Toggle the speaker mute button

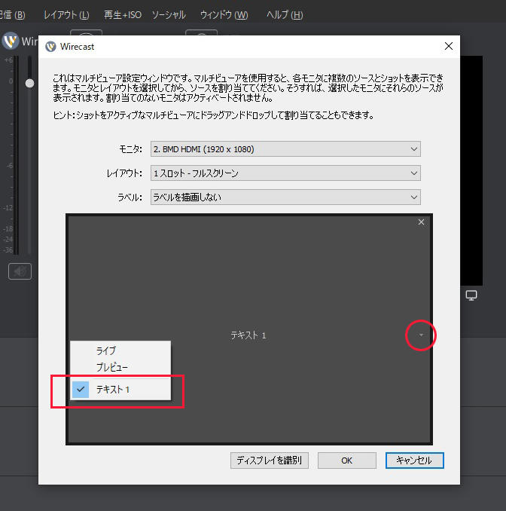pos(20,271)
